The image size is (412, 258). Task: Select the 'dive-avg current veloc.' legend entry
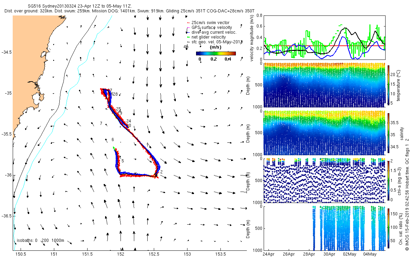(211, 32)
